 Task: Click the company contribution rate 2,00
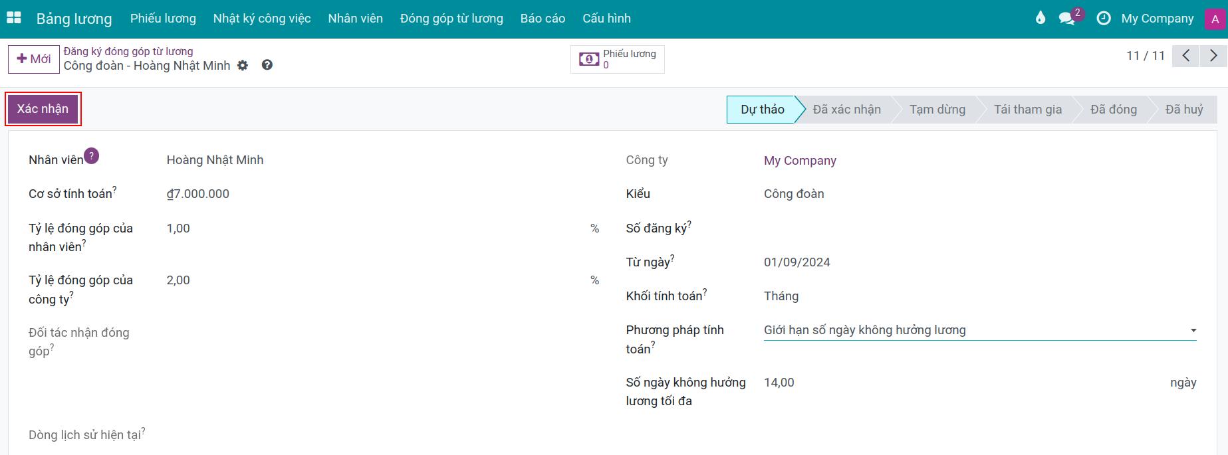178,280
